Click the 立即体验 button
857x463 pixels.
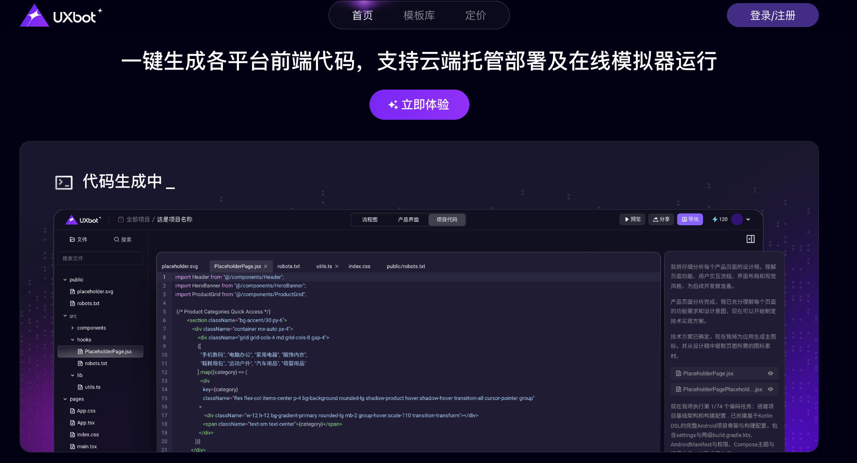click(x=419, y=105)
